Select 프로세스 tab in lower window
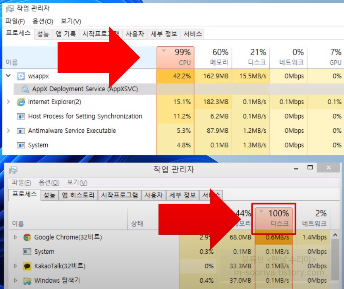Image resolution: width=344 pixels, height=289 pixels. tap(25, 194)
